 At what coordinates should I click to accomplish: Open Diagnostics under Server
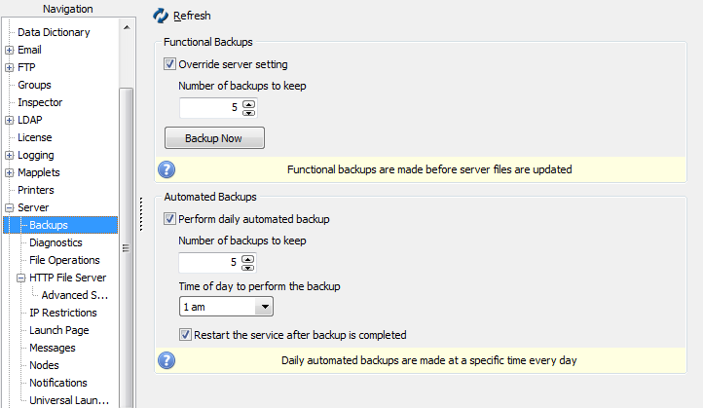(55, 242)
